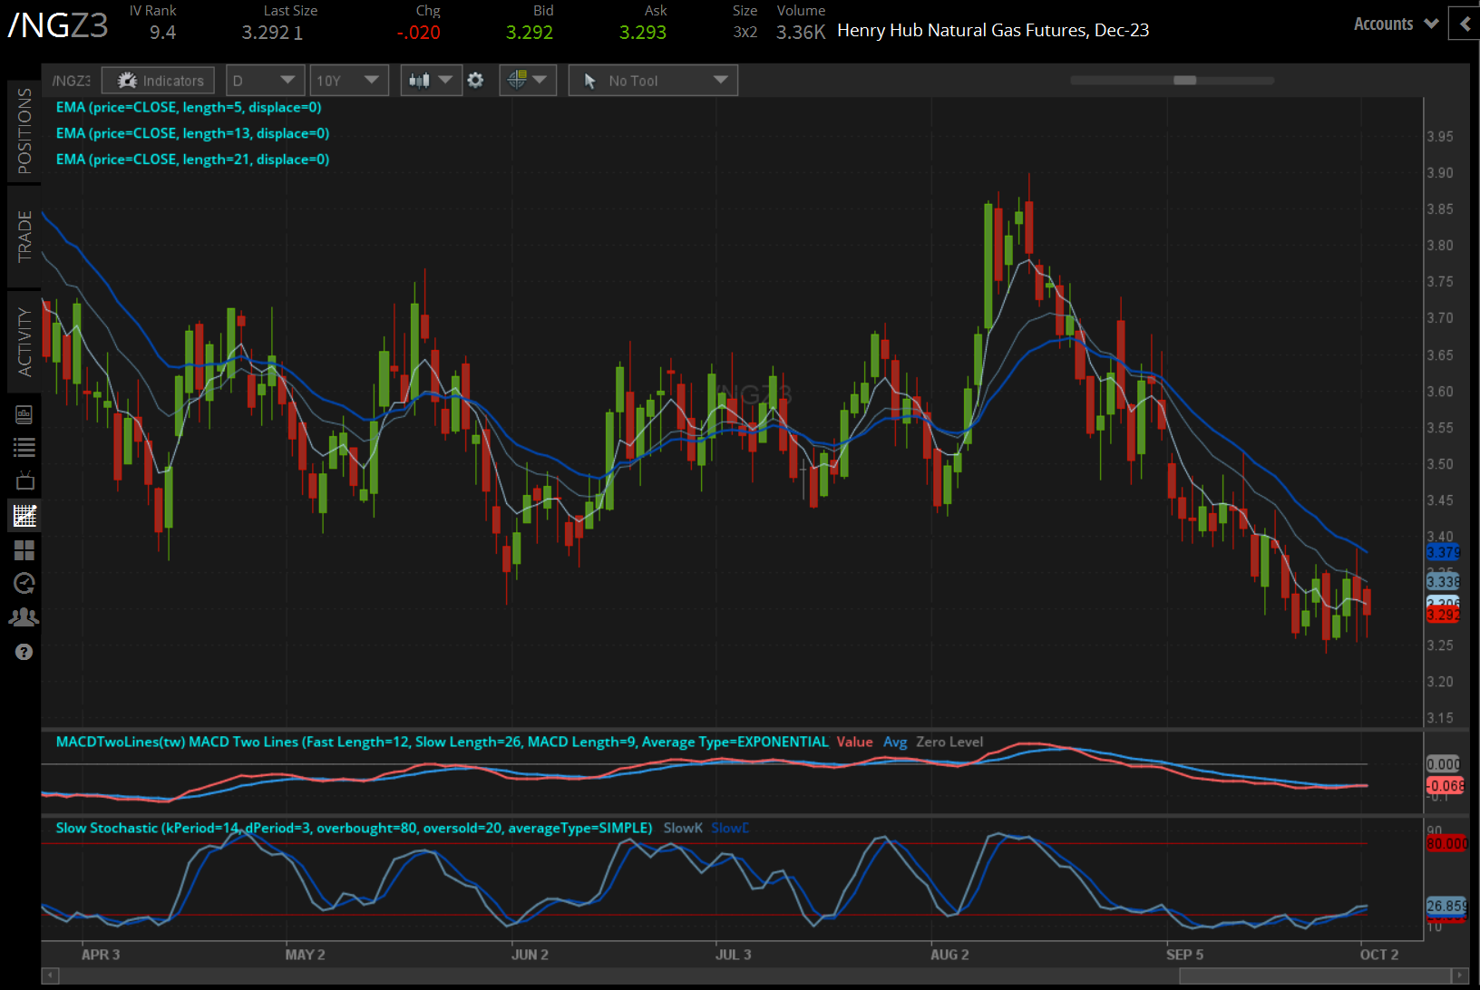
Task: Click the Indicators button
Action: [159, 81]
